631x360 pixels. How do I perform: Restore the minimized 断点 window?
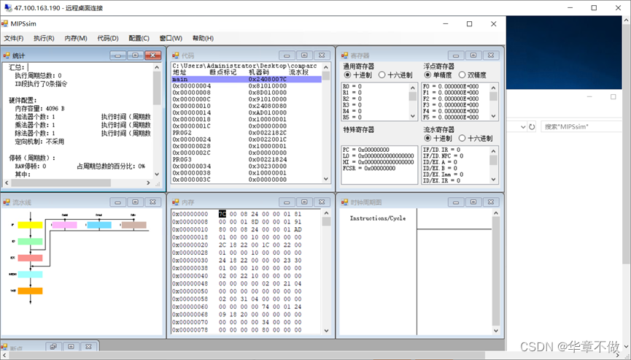point(53,346)
